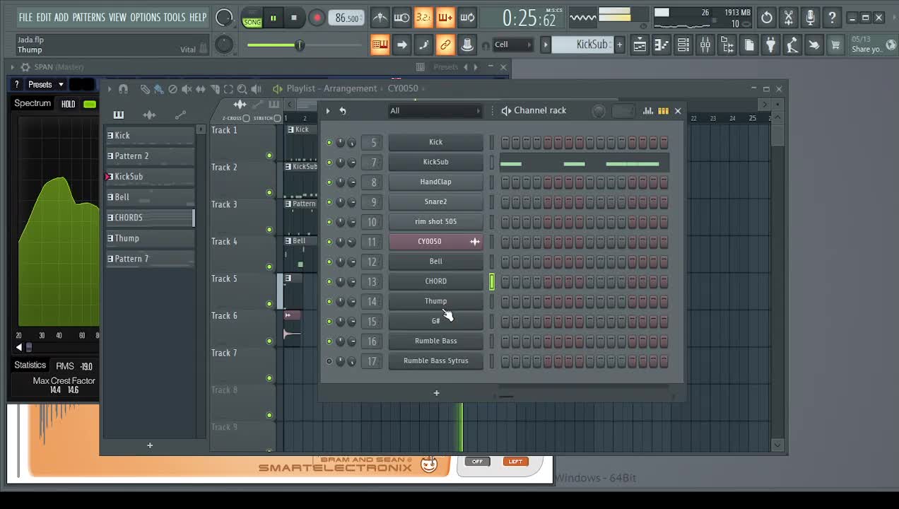Click the Statistics label in SPAN
Viewport: 899px width, 509px height.
(30, 365)
